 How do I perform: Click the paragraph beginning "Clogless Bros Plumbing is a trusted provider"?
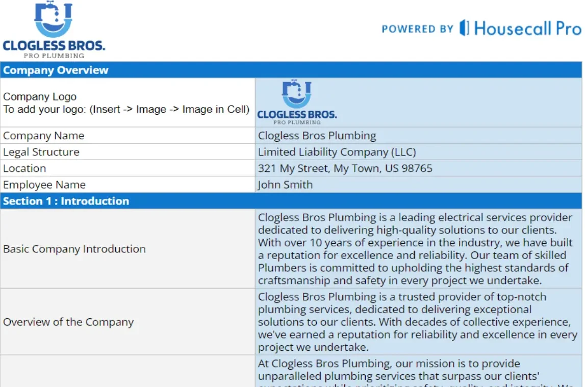tap(418, 322)
